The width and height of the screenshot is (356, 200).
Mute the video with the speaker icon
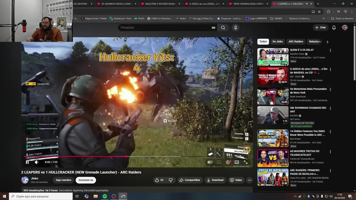[36, 162]
